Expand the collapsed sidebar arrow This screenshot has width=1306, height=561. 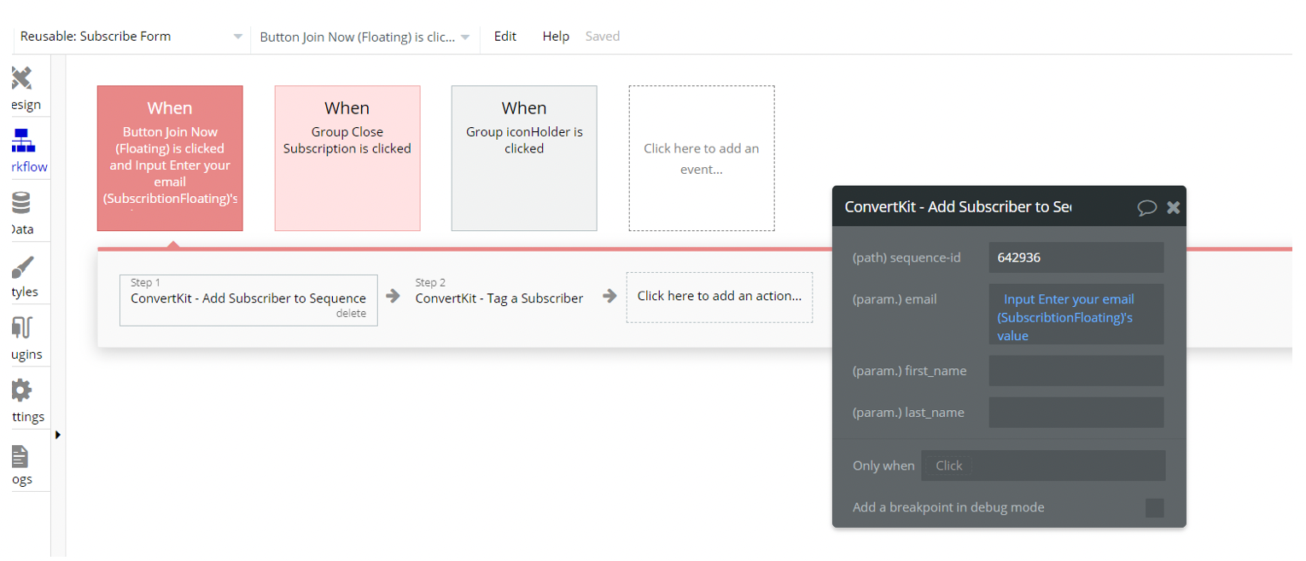point(58,434)
